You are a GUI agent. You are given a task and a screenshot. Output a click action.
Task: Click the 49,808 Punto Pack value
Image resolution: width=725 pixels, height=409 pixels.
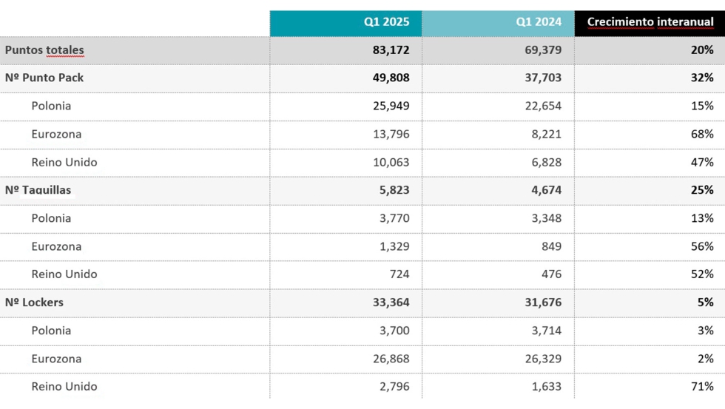pyautogui.click(x=391, y=78)
